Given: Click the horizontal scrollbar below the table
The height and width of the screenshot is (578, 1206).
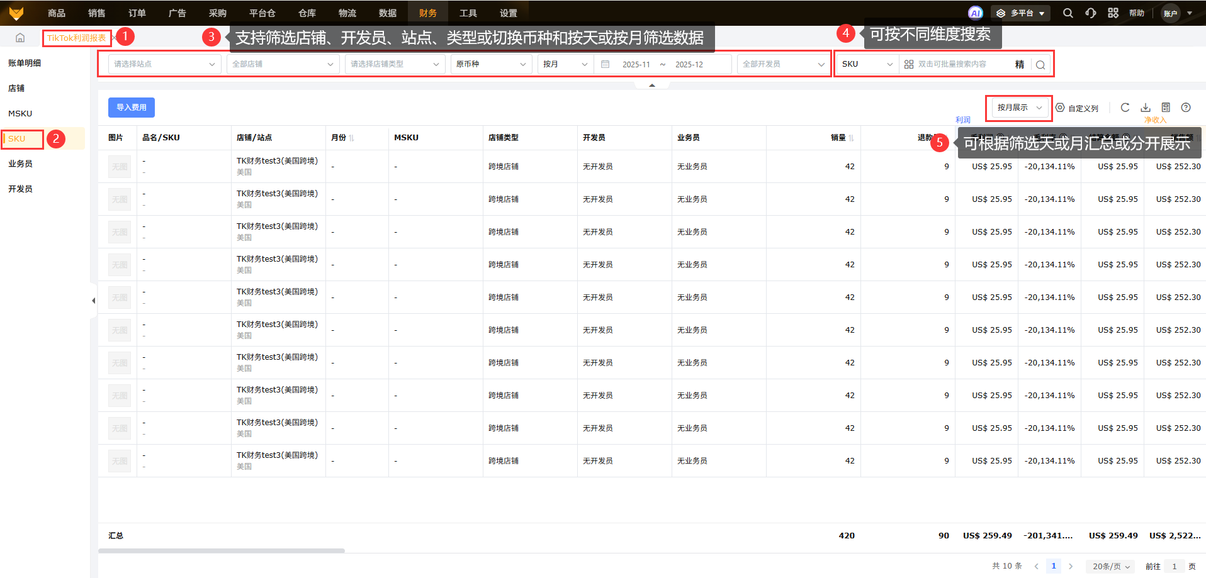Looking at the screenshot, I should pos(221,550).
